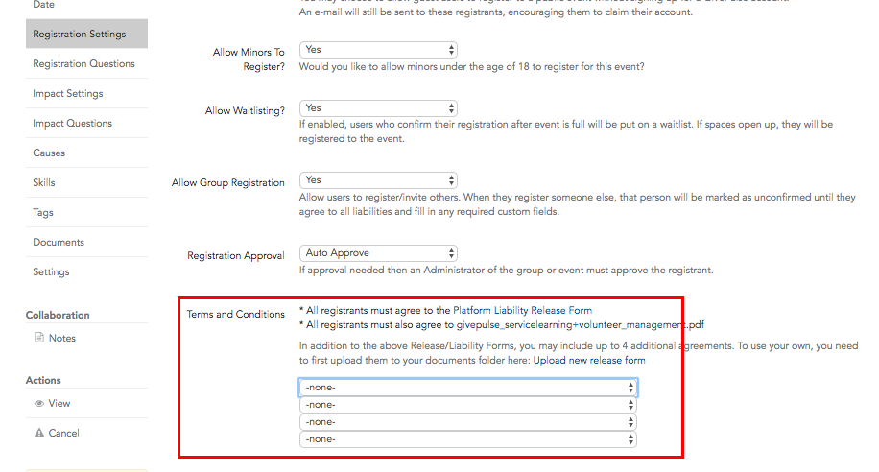Open the Settings sidebar item

coord(87,271)
